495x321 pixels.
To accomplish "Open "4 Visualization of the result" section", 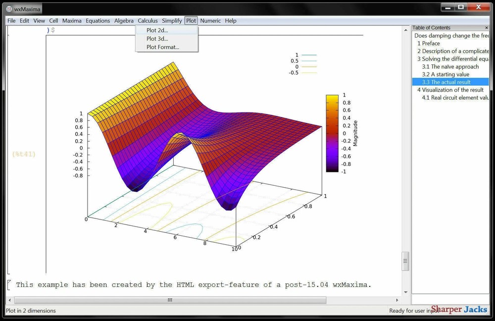I will (450, 90).
